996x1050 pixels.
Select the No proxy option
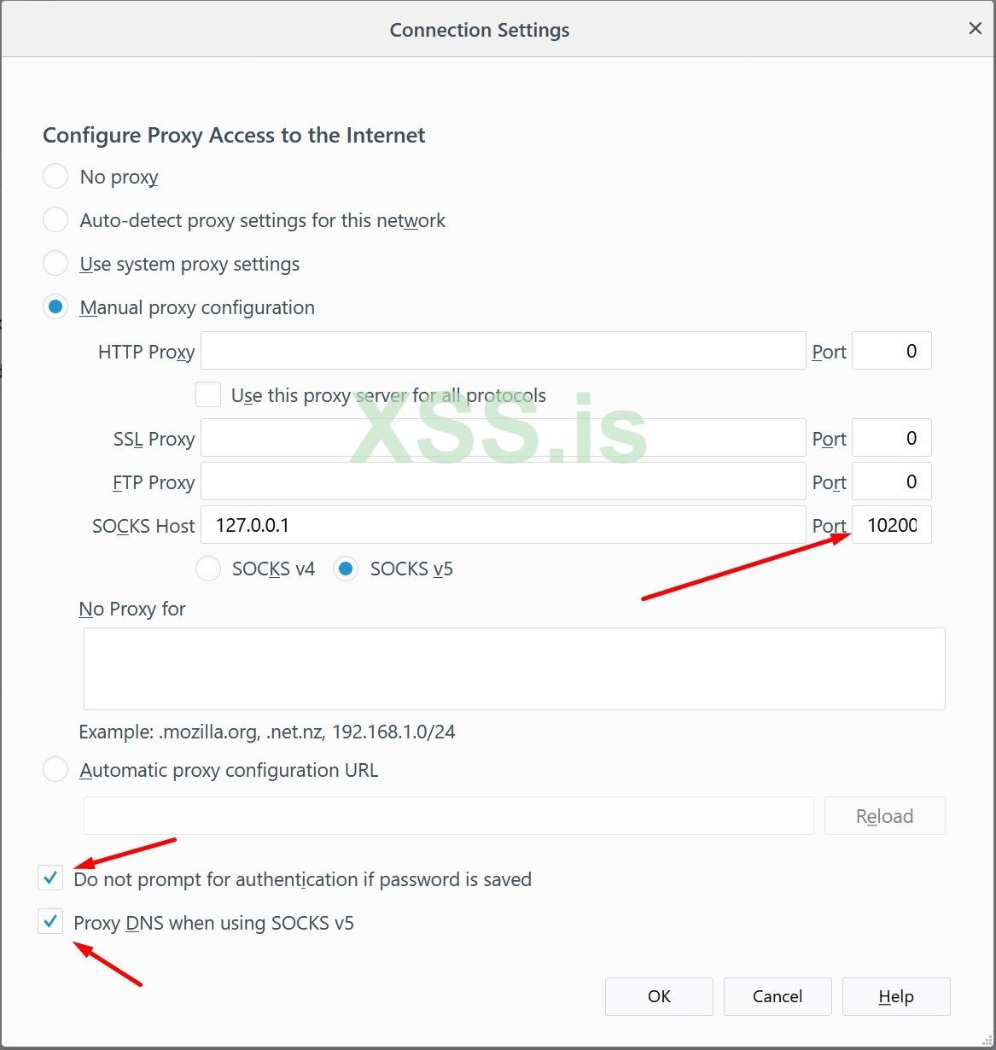coord(55,177)
